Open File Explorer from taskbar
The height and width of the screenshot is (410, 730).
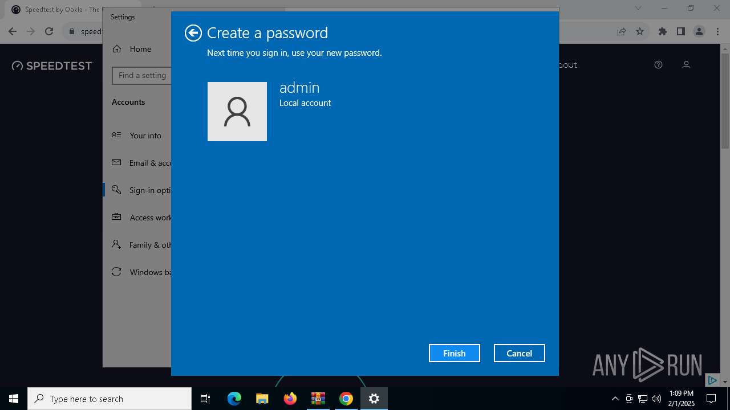point(262,399)
